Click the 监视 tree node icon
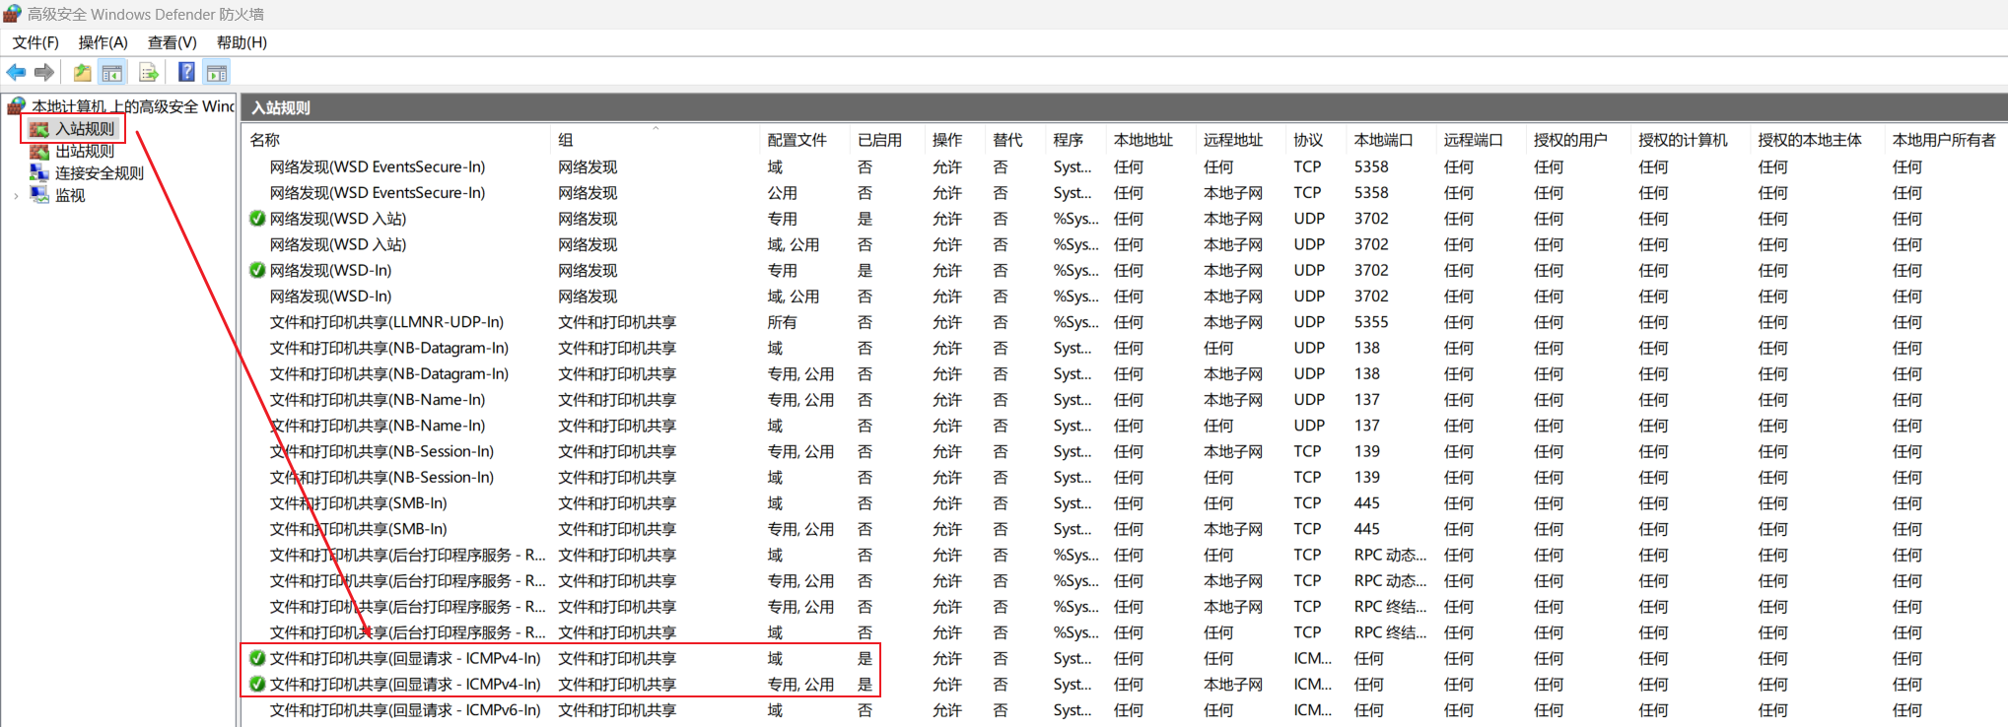 click(39, 195)
